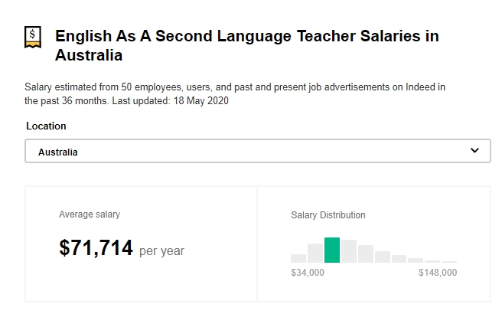Image resolution: width=502 pixels, height=311 pixels.
Task: Select the first bar of salary distribution
Action: click(x=298, y=258)
